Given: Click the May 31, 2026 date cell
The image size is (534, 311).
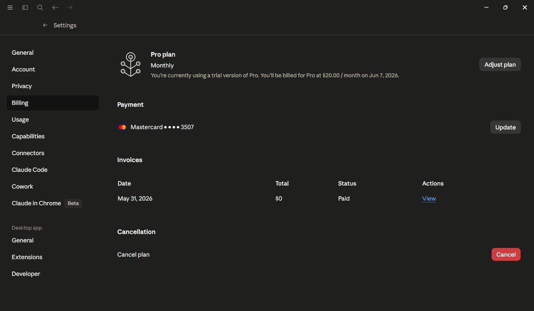Looking at the screenshot, I should [x=135, y=198].
